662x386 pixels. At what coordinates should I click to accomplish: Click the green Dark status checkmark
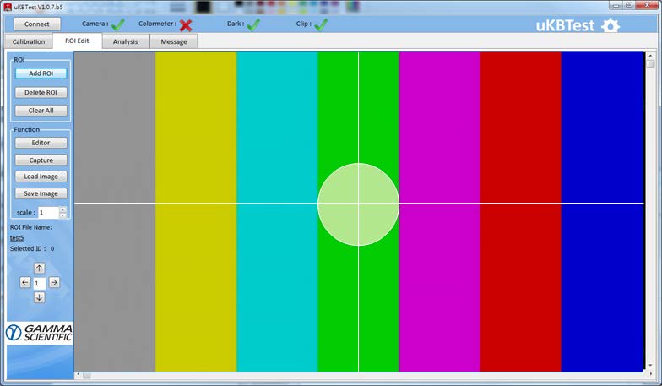point(253,24)
